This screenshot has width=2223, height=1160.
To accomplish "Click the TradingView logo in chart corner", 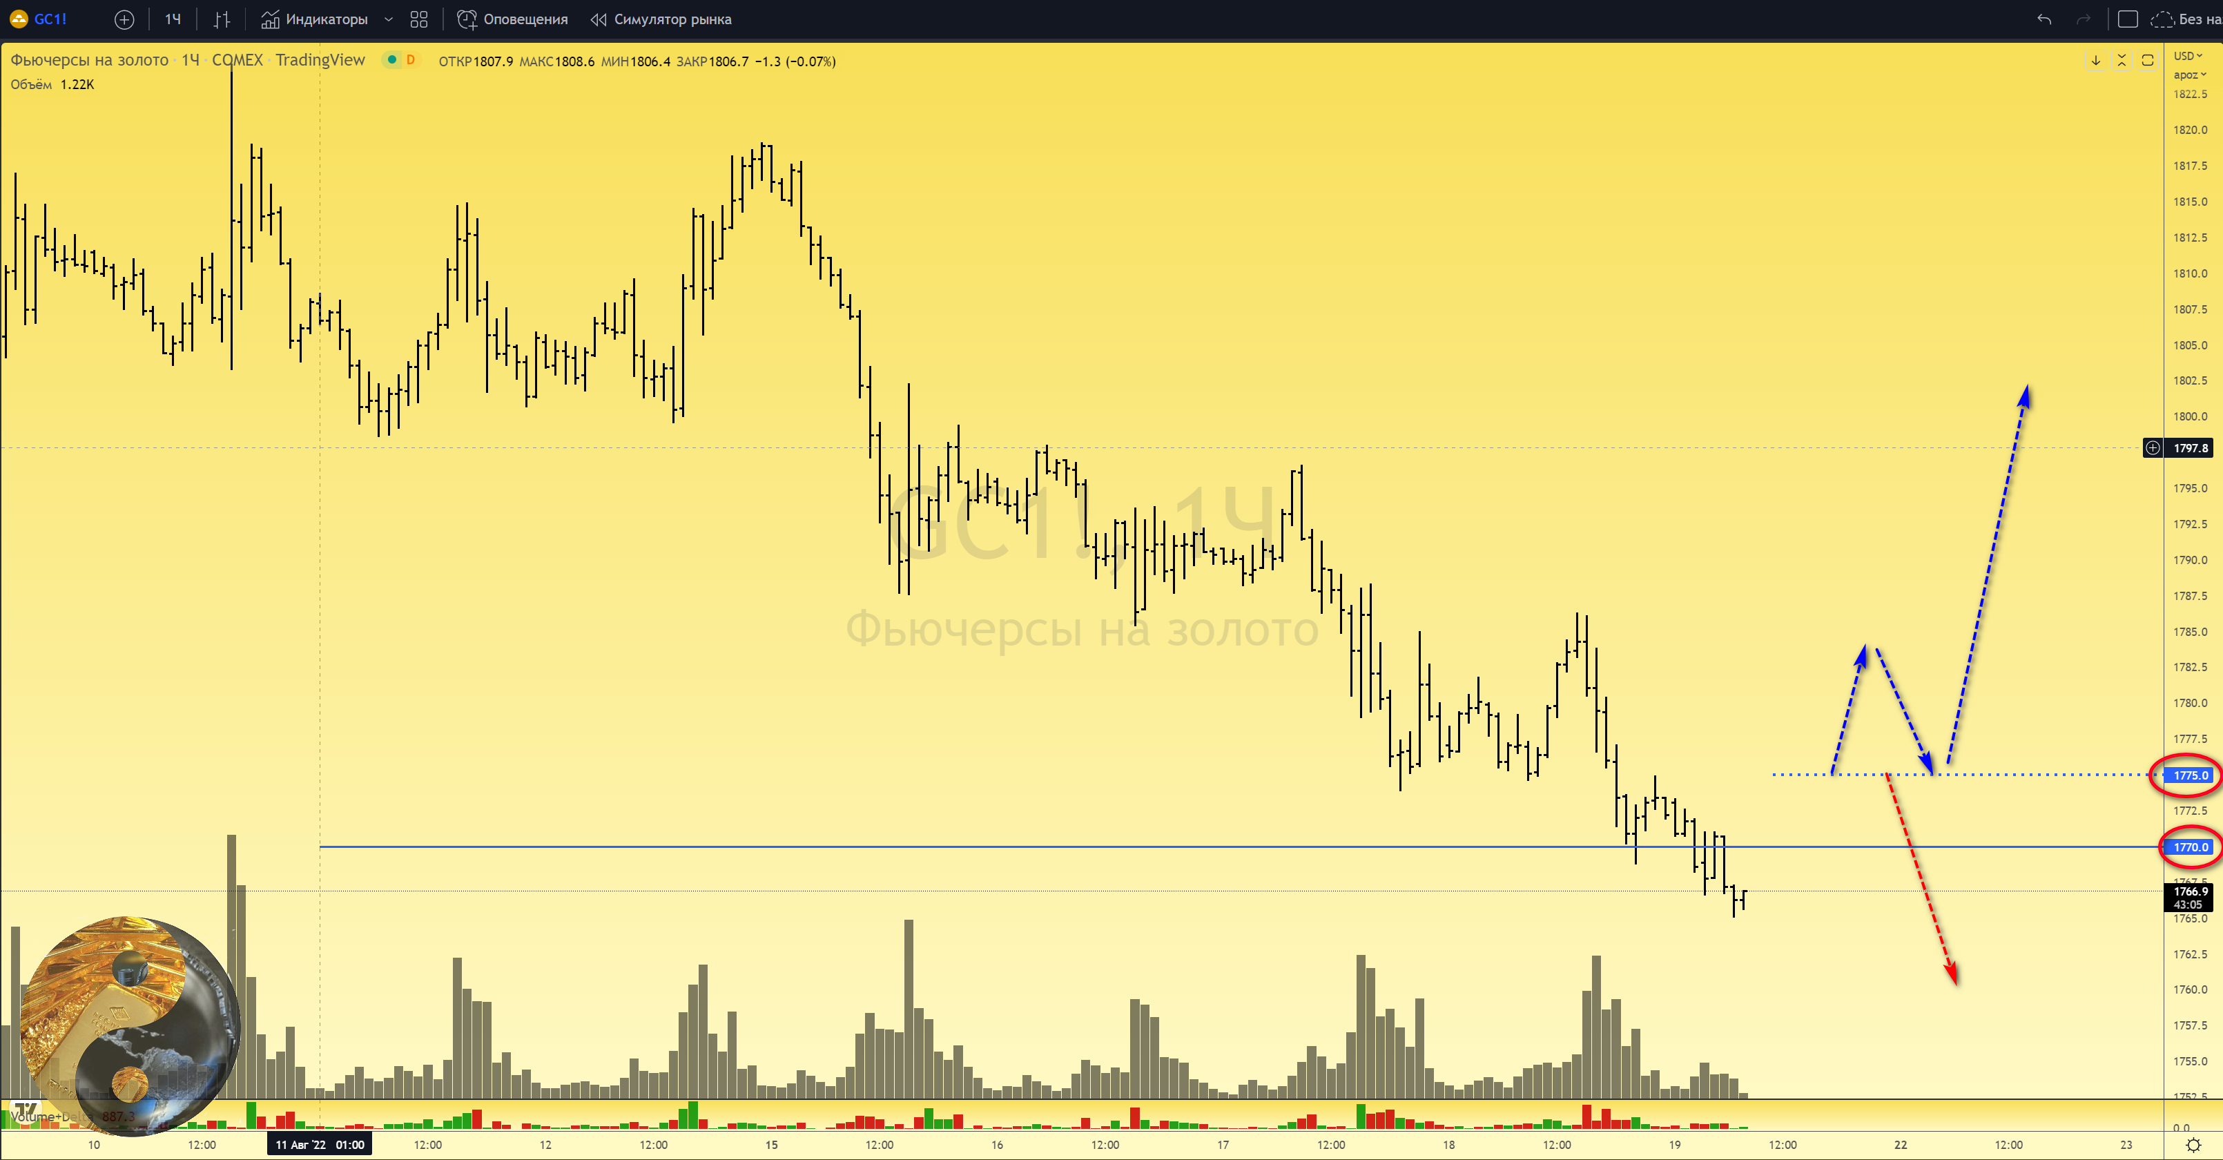I will (x=26, y=1110).
